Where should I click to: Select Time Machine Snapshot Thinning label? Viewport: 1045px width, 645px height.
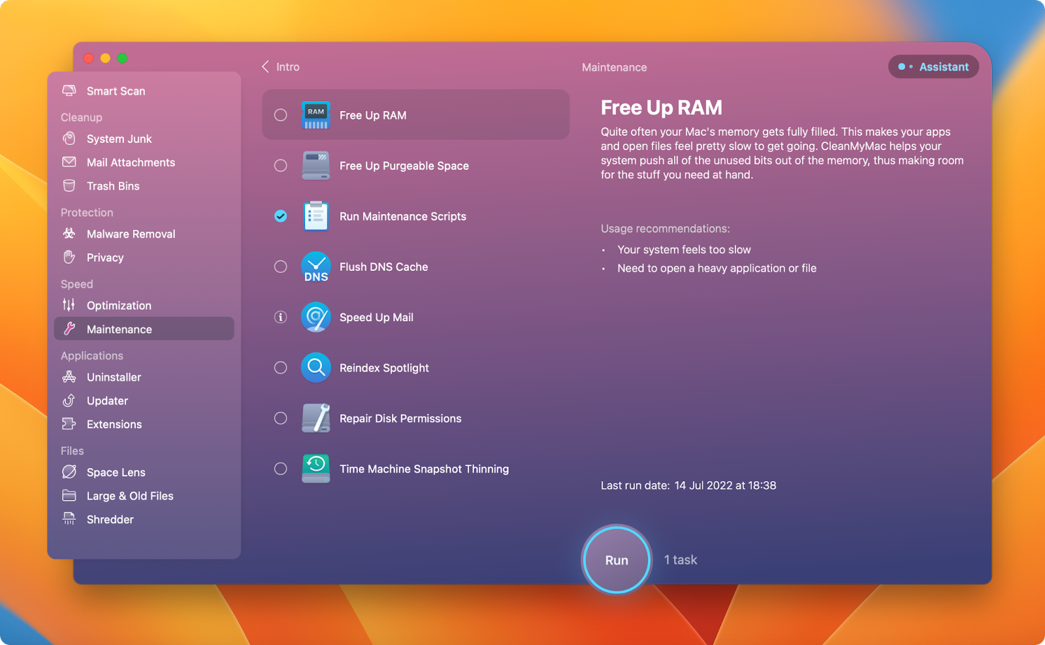point(424,469)
